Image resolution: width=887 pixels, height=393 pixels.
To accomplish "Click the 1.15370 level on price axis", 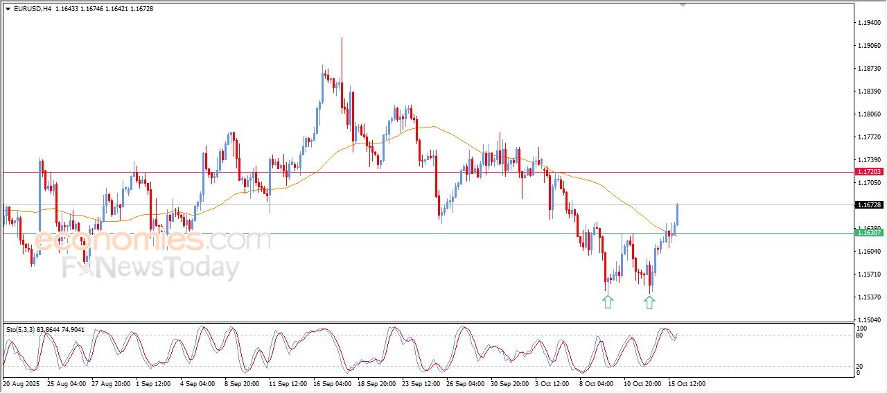I will [869, 297].
